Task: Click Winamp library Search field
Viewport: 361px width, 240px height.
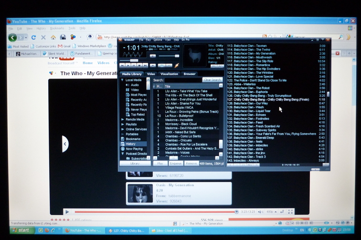Action: tap(183, 80)
